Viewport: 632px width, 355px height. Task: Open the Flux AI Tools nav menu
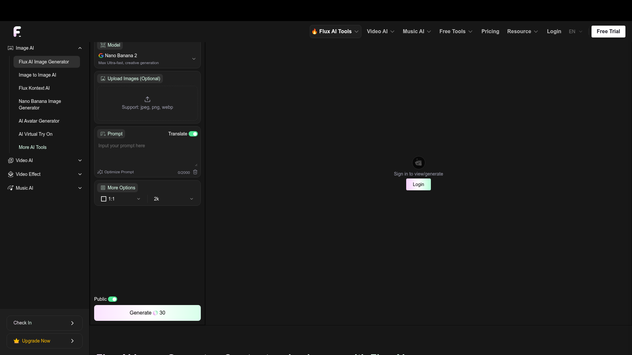pos(335,32)
